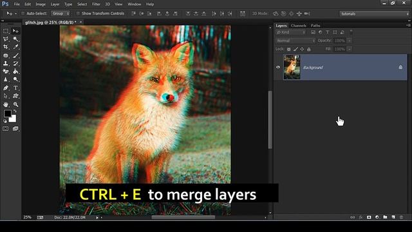This screenshot has width=412, height=232.
Task: Toggle type layer filter
Action: (x=328, y=32)
